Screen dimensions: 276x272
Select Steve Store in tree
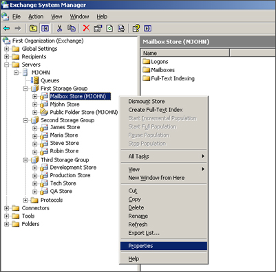[65, 143]
